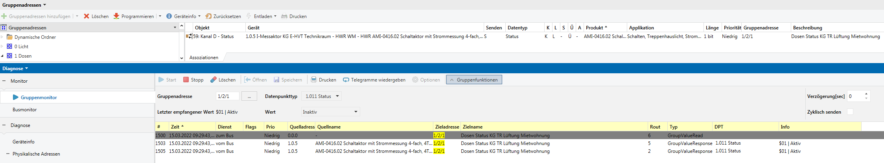Increase the Verzögerung seconds value
Image resolution: width=884 pixels, height=163 pixels.
866,94
